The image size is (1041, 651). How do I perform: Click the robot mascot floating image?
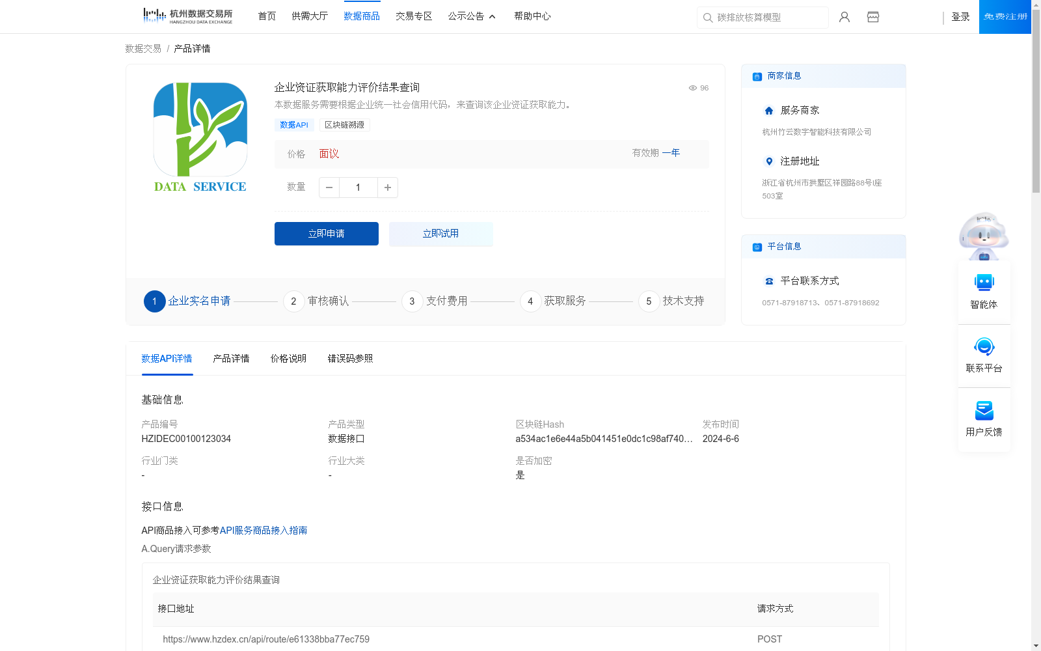984,236
